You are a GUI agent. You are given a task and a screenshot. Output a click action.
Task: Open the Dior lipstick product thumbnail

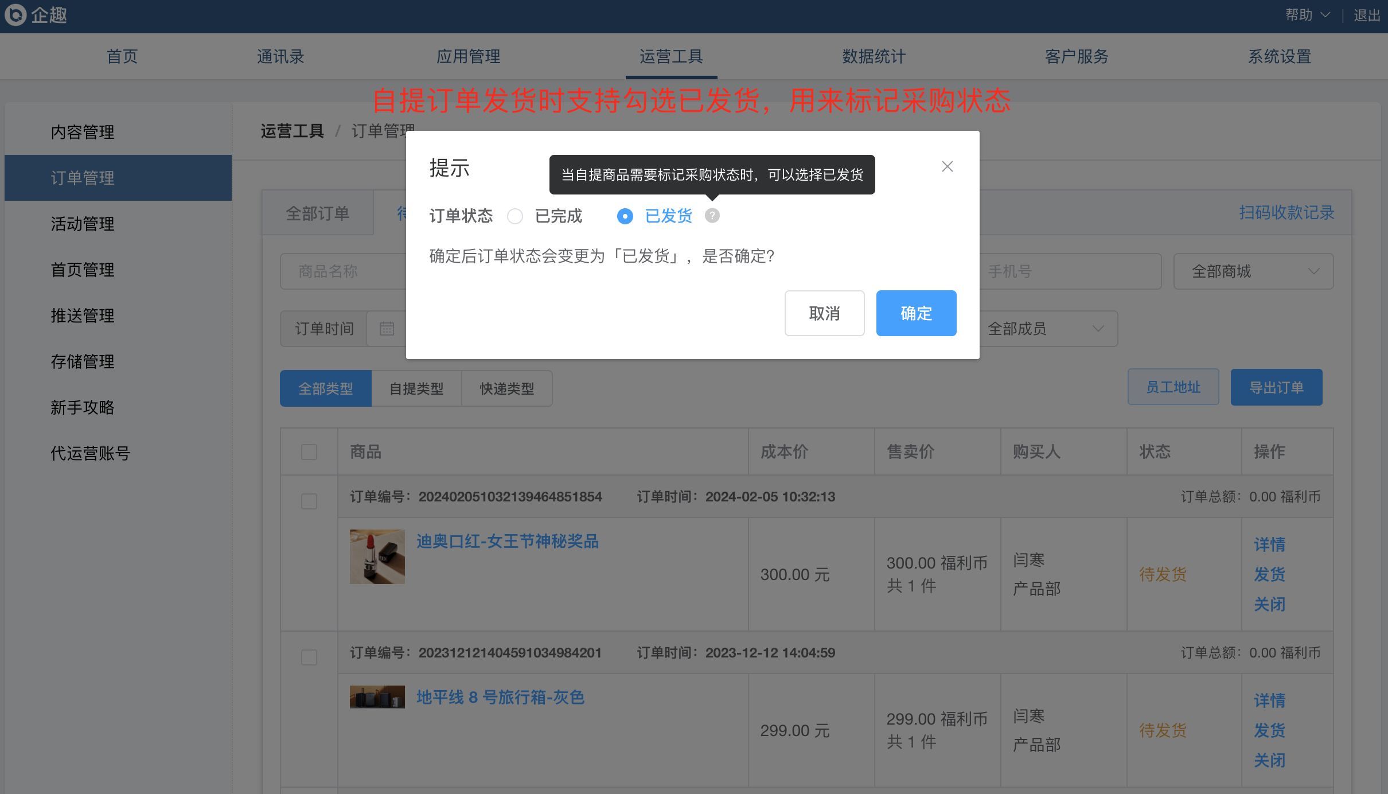point(377,556)
